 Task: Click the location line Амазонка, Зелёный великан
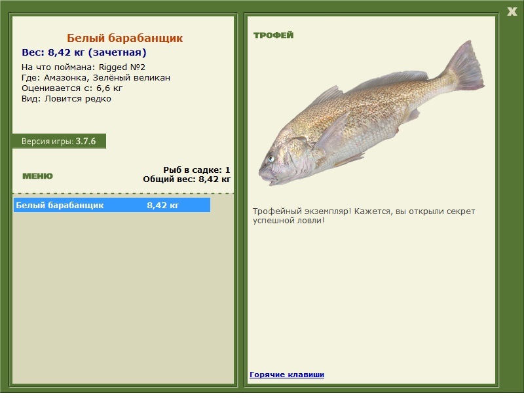coord(96,78)
